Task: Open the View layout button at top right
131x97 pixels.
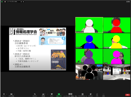Action: point(128,2)
